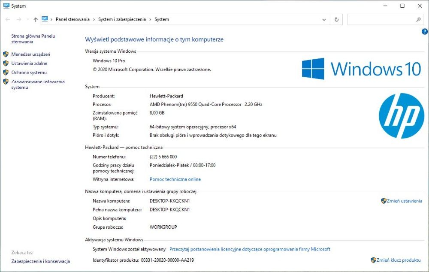Screen dimensions: 429x272
Task: Open 'Zaawansowane ustawienia systemu' link
Action: (38, 85)
